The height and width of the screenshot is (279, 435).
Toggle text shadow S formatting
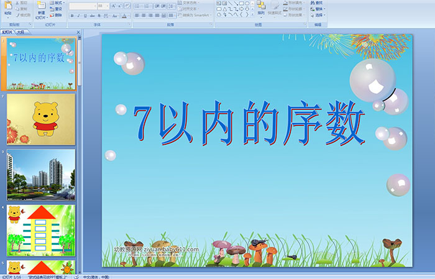click(x=99, y=16)
